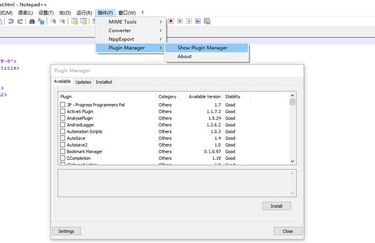
Task: Close the Plugin Manager dialog
Action: point(288,231)
